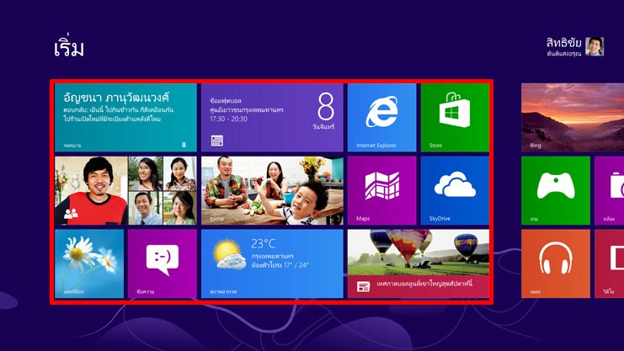Open the Calendar tile showing date 8

tap(271, 117)
